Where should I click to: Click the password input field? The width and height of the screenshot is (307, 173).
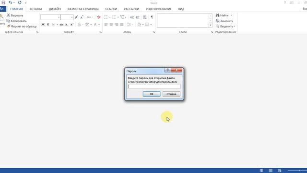154,86
